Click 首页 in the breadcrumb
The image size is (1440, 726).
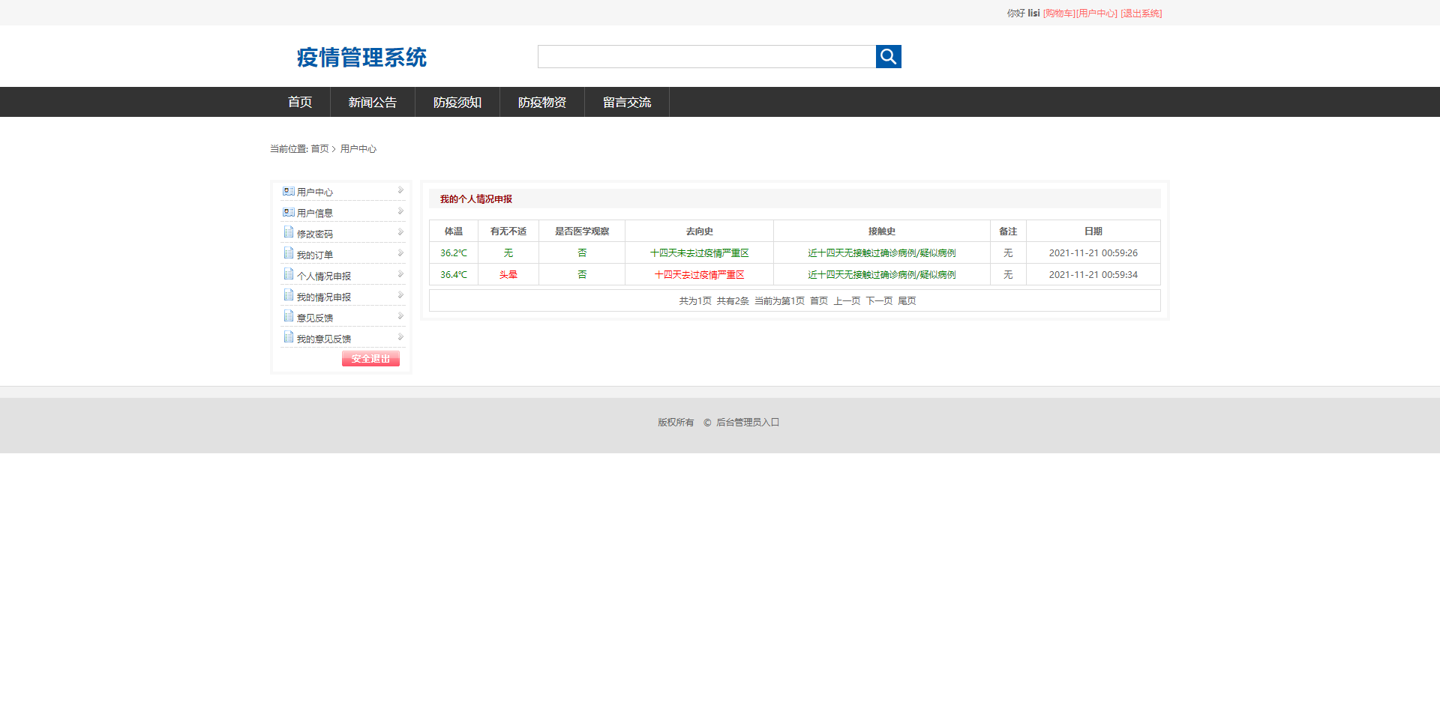(x=319, y=149)
